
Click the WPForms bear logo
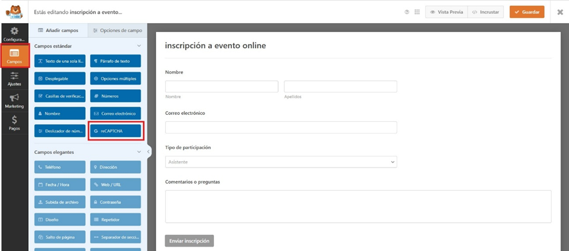(x=14, y=12)
